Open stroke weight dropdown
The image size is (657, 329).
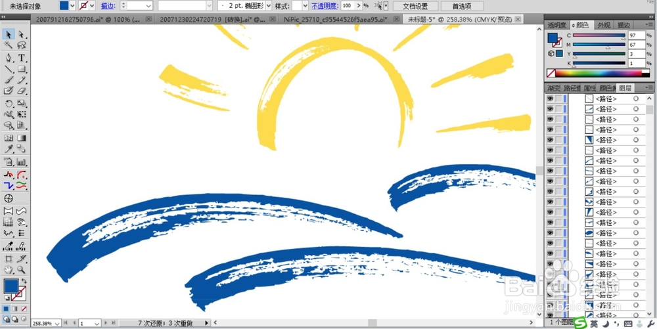(x=148, y=6)
